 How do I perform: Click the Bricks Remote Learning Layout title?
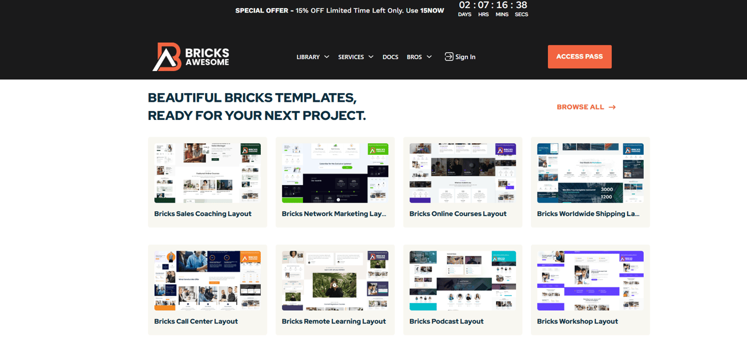334,322
